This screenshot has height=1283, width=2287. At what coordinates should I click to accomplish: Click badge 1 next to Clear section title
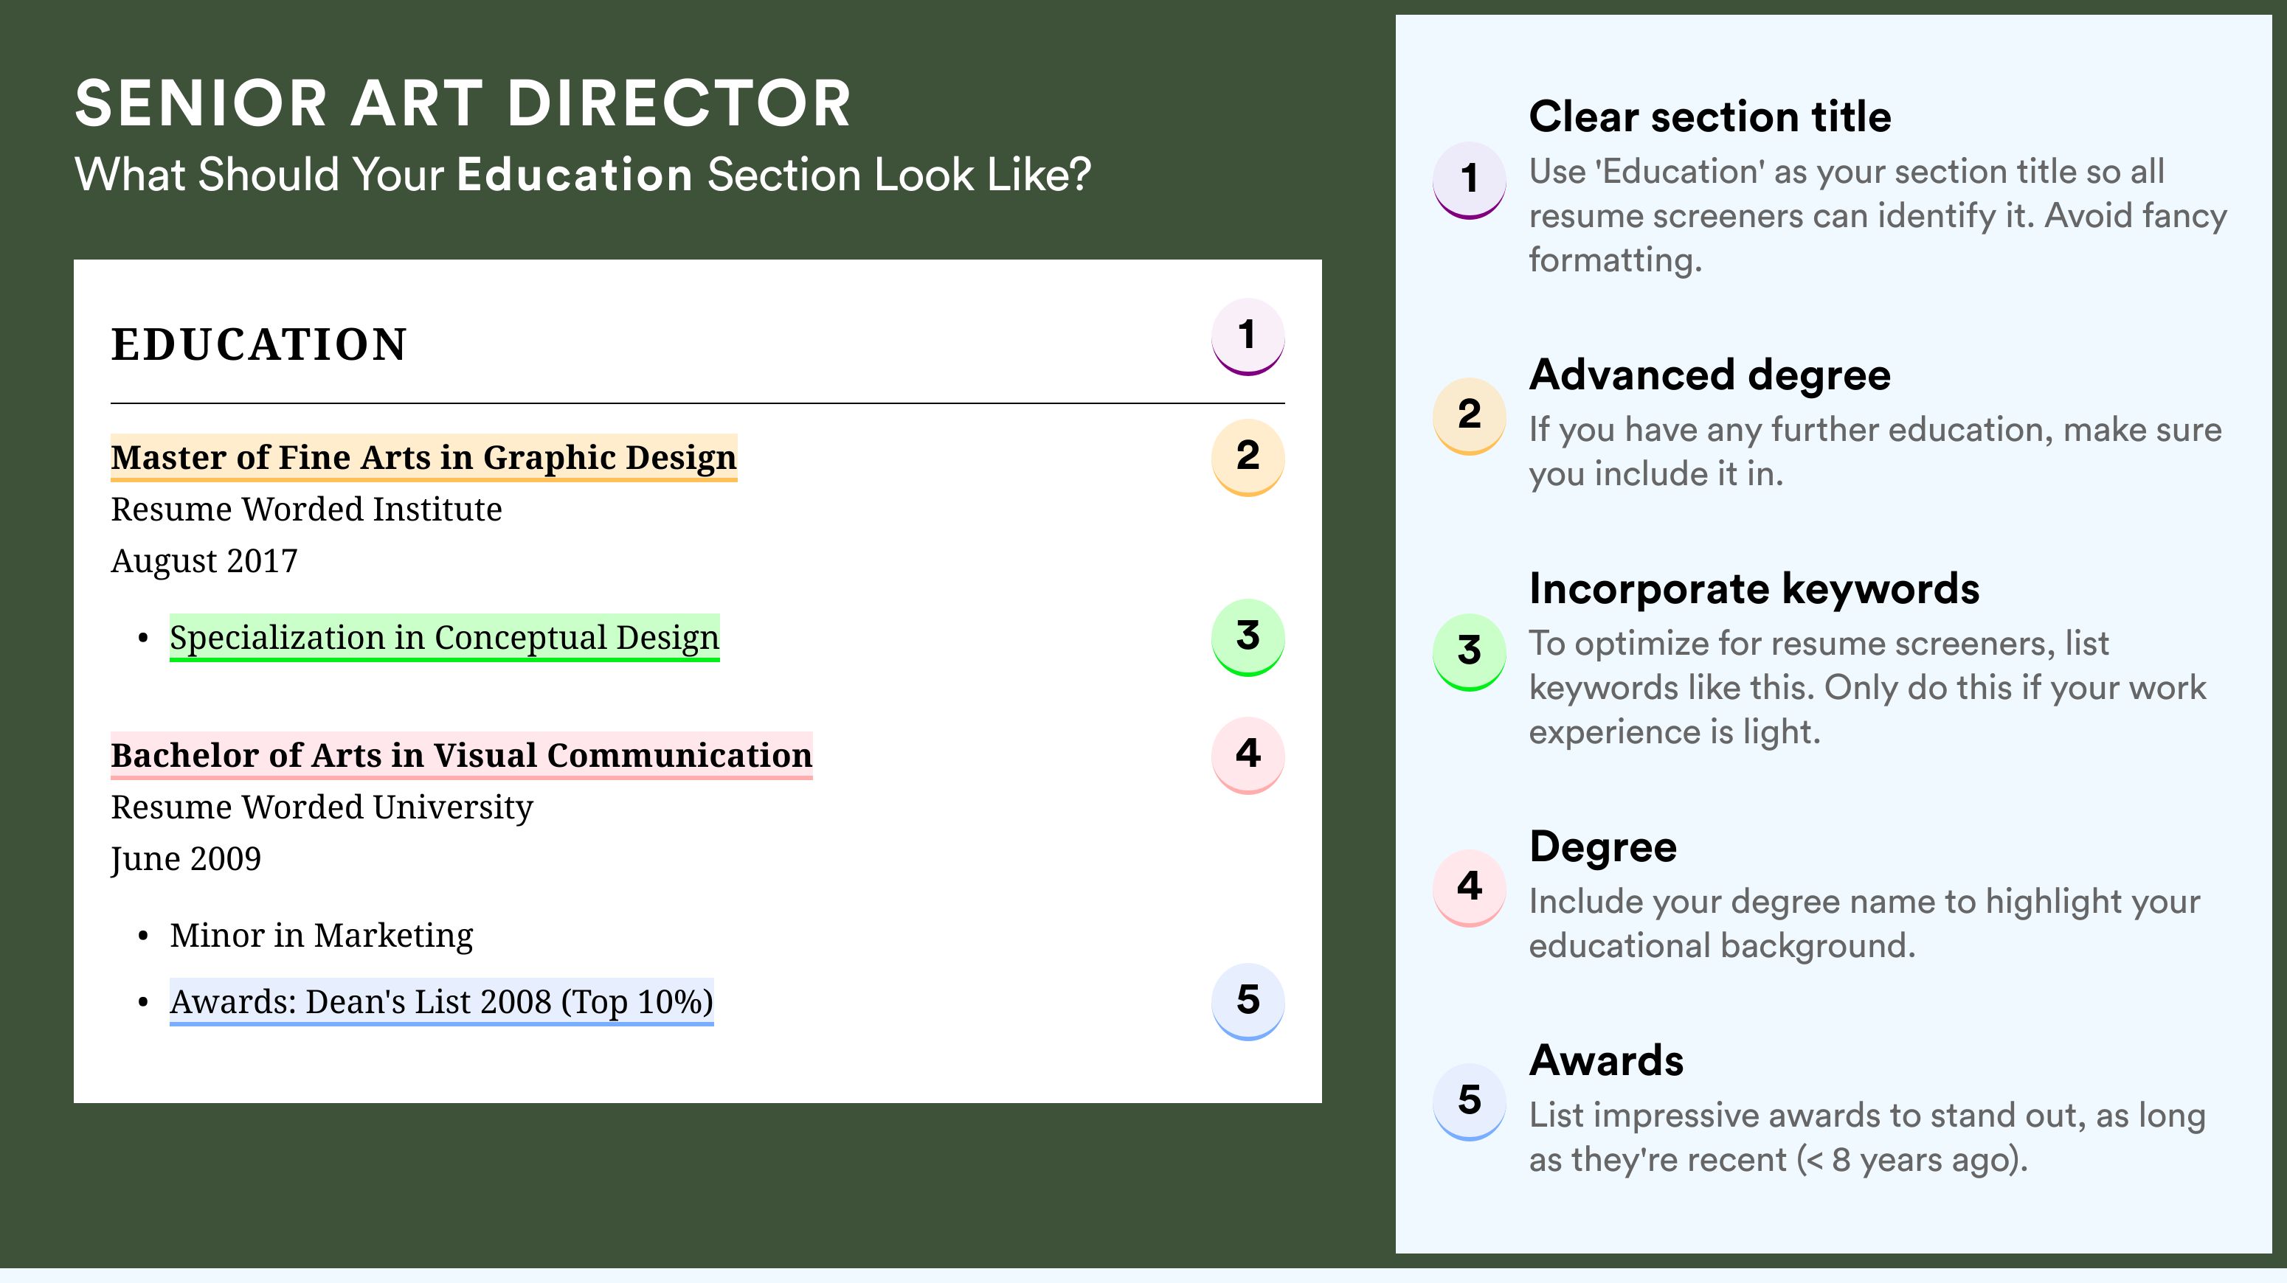point(1468,178)
